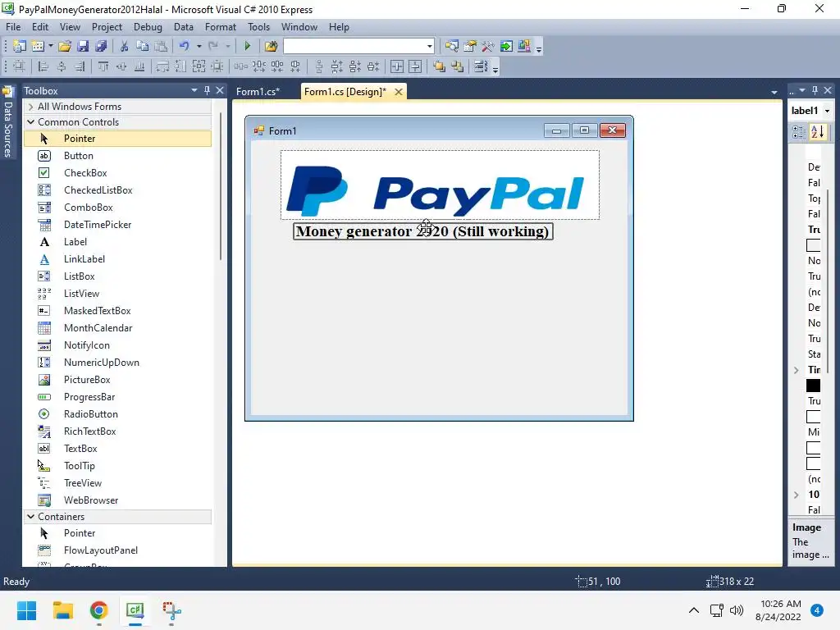The width and height of the screenshot is (840, 630).
Task: Click the Center Horizontally layout icon
Action: point(397,66)
